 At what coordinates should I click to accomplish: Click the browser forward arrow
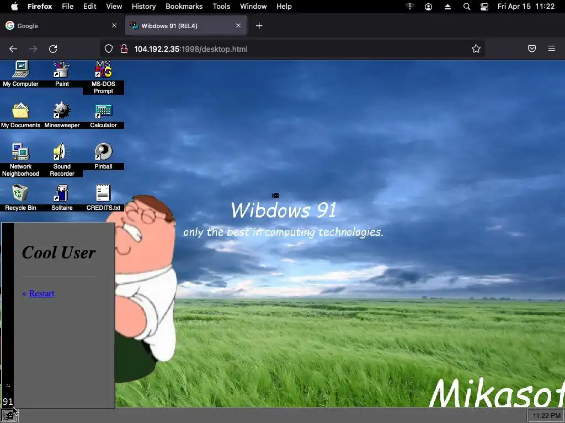[33, 49]
